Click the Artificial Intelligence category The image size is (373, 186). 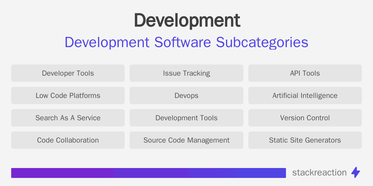pos(305,95)
